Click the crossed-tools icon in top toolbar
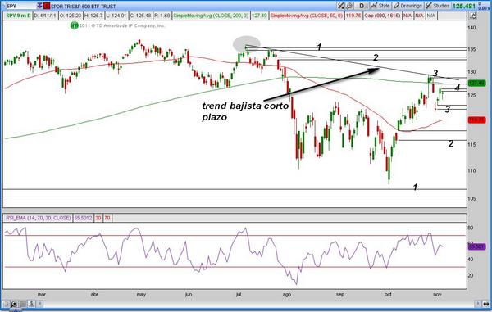Viewport: 492px width, 312px height. (x=341, y=6)
